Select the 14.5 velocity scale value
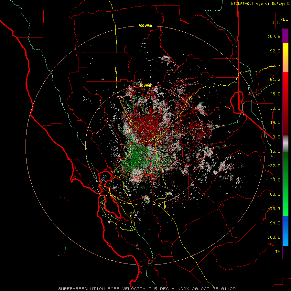291x291 pixels. (275, 123)
